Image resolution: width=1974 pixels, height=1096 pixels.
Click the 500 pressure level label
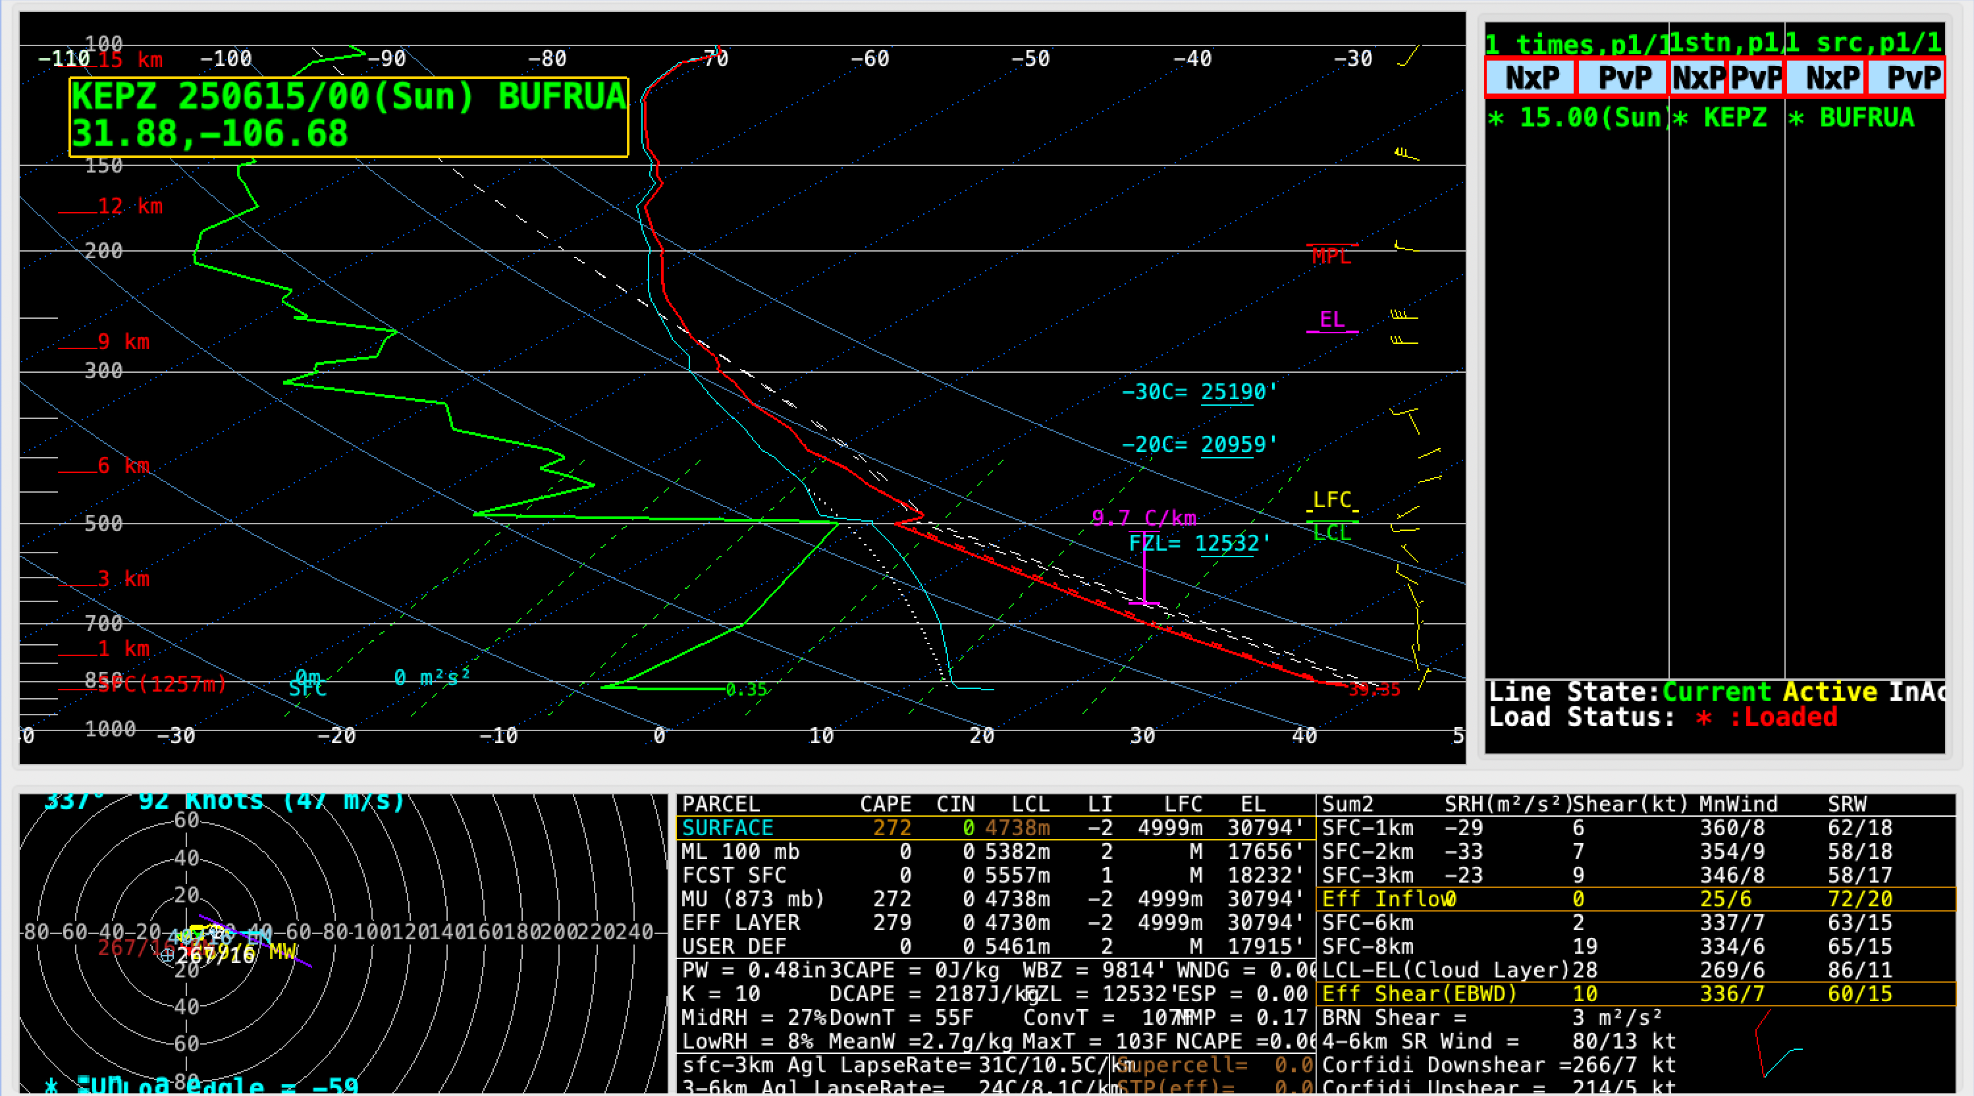click(x=103, y=524)
